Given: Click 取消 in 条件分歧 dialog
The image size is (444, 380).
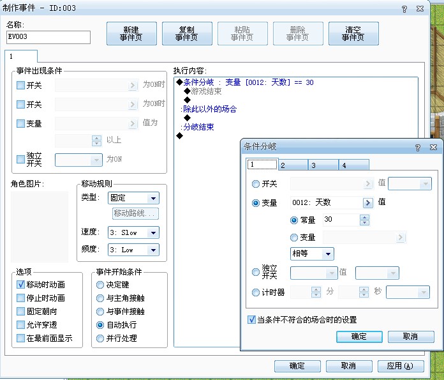Looking at the screenshot, I should click(411, 337).
